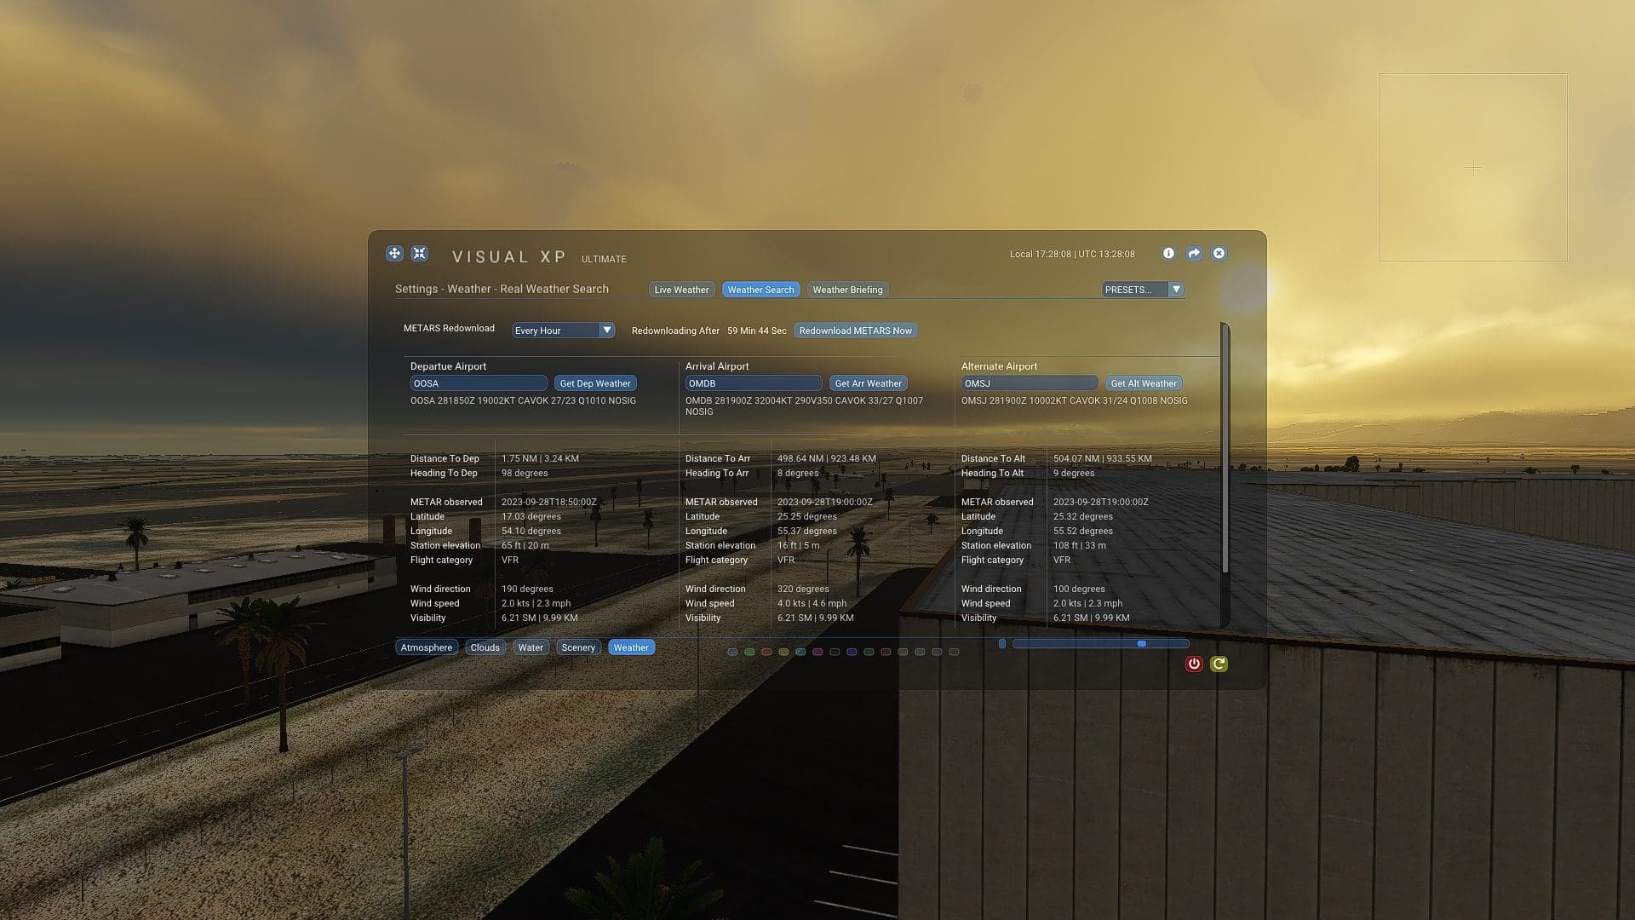Click the green refresh icon at bottom right

(1219, 664)
